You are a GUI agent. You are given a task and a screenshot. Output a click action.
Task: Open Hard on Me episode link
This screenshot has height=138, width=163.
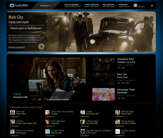coord(56,133)
